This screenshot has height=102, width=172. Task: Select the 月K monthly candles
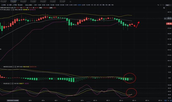[x=106, y=5]
